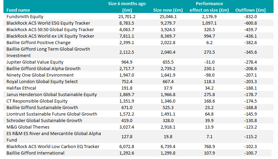The height and width of the screenshot is (159, 278).
Task: Click the Baillie Gifford Positive Change row
Action: pyautogui.click(x=39, y=42)
